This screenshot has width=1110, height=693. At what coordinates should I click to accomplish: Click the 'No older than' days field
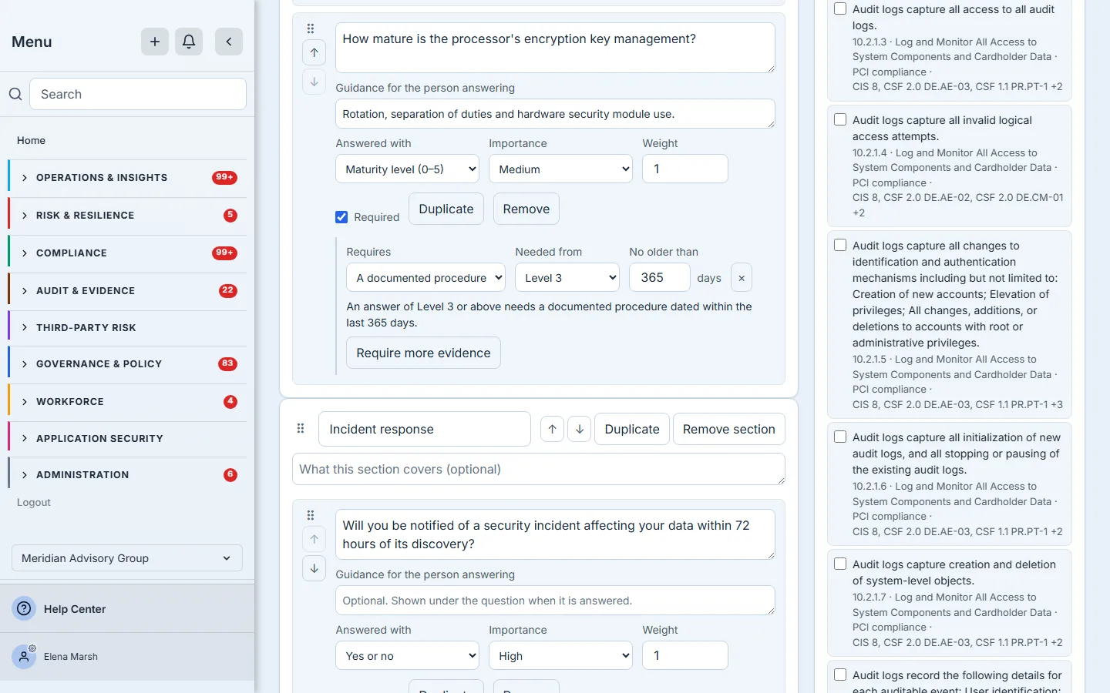(x=660, y=278)
